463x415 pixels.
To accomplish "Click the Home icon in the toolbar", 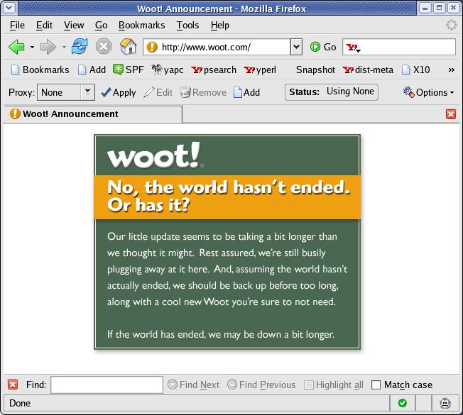I will (128, 47).
